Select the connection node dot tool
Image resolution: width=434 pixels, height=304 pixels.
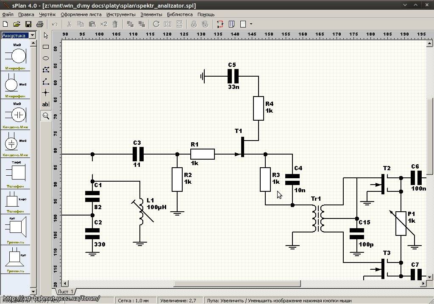pos(46,93)
